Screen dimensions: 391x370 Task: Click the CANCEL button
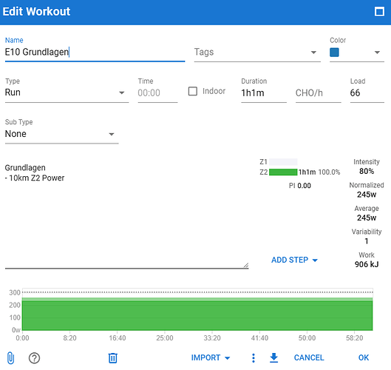[x=309, y=357]
